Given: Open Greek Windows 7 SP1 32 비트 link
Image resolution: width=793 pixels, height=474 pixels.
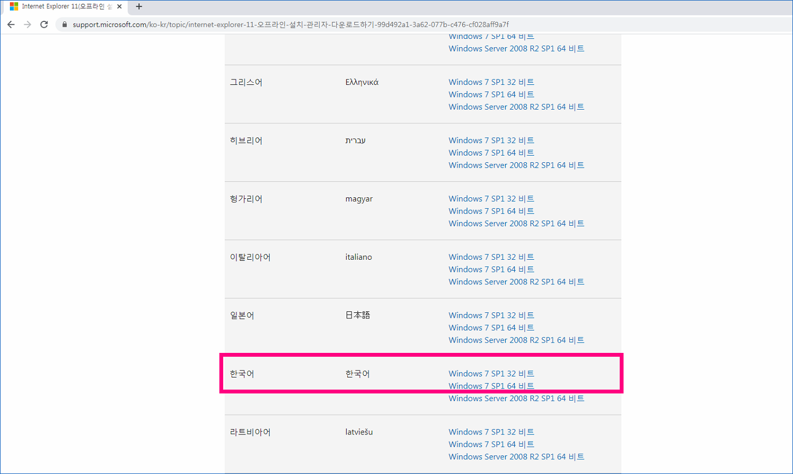Looking at the screenshot, I should pos(491,82).
